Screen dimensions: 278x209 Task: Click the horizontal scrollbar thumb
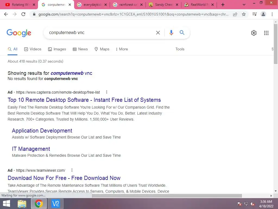pyautogui.click(x=167, y=196)
